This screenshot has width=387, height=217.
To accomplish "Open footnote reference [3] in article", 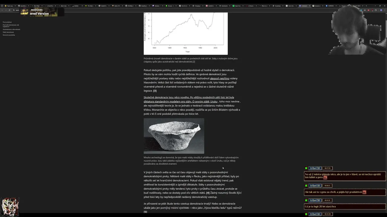I will pyautogui.click(x=155, y=91).
